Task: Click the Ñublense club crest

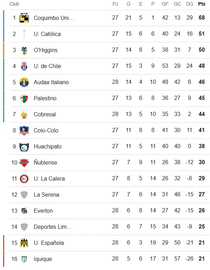Action: point(24,162)
